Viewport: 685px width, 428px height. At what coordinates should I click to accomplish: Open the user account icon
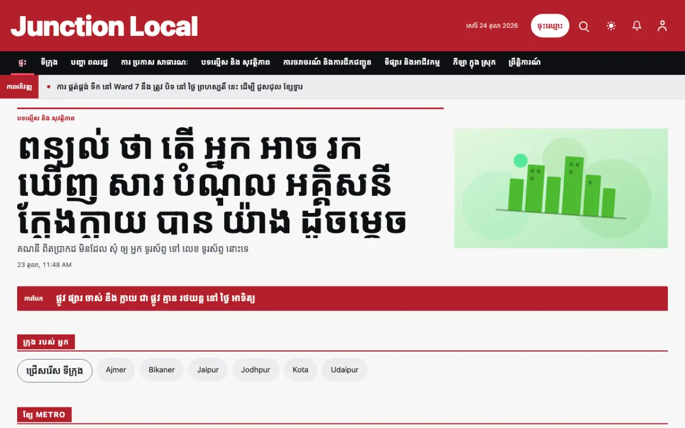point(662,26)
